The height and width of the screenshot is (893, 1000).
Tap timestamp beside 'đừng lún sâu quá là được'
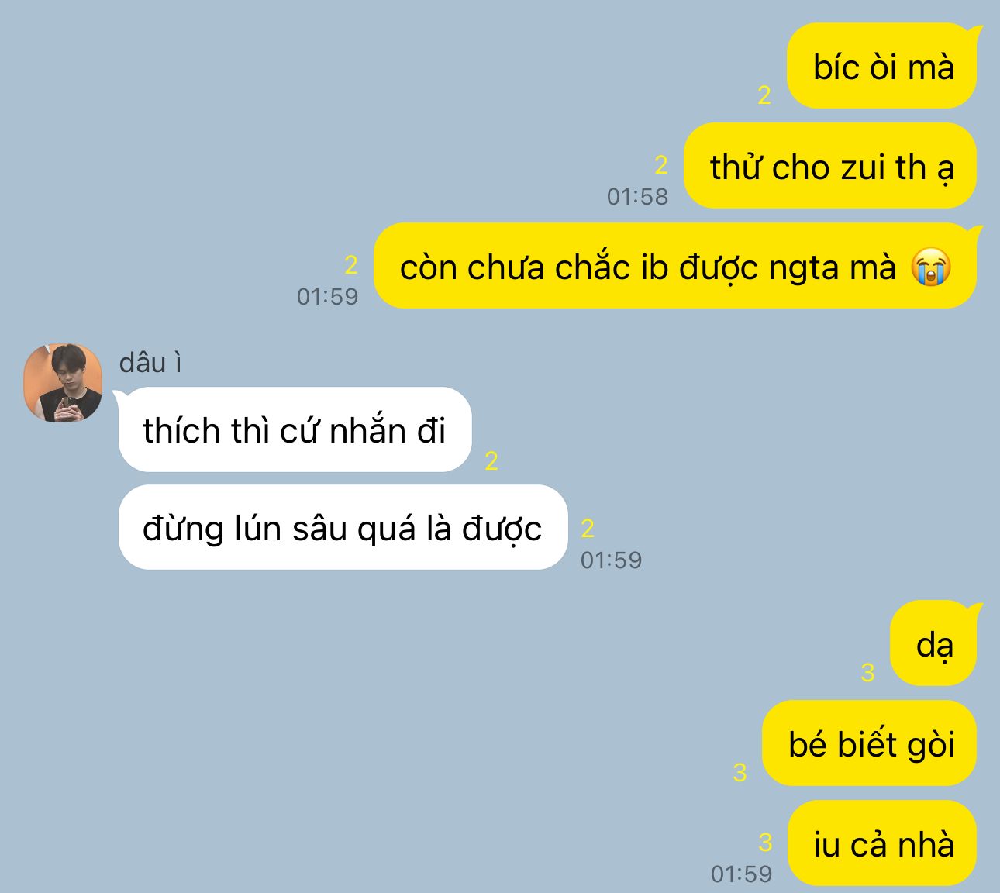tap(612, 560)
